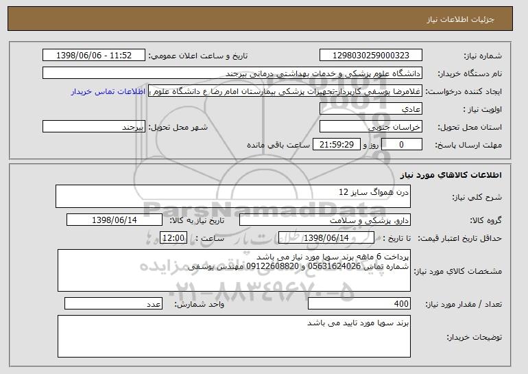Click the label واحد شمارش
This screenshot has width=528, height=374.
point(200,305)
